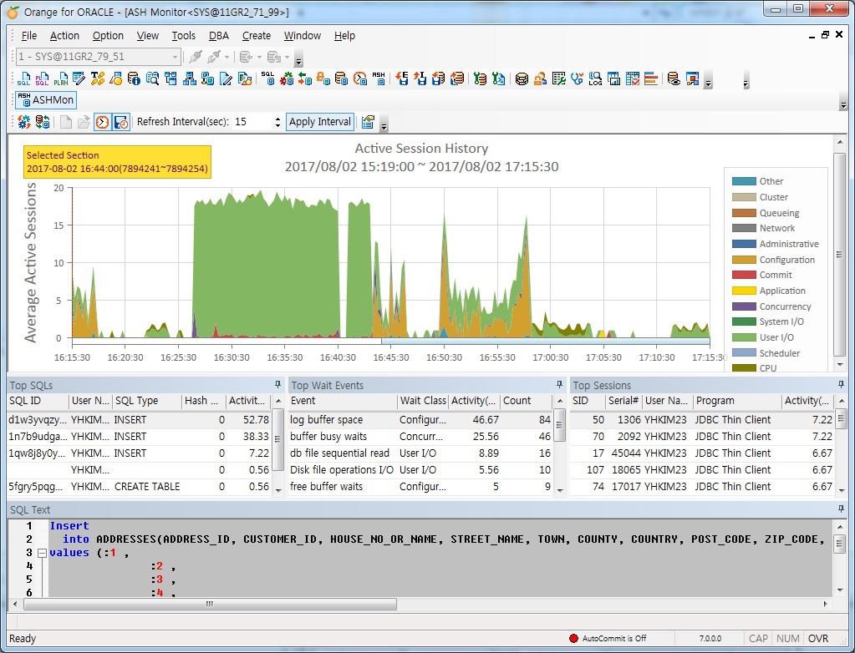Click the Refresh Interval seconds field
Viewport: 855px width, 653px height.
click(x=252, y=122)
